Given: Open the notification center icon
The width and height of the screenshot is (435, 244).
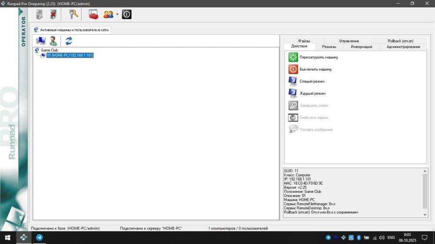Looking at the screenshot, I should click(x=425, y=237).
